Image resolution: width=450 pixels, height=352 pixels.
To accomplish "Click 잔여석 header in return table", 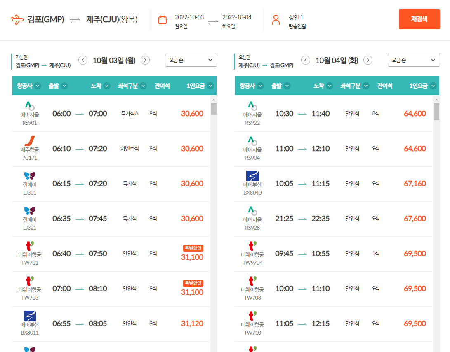I will pyautogui.click(x=385, y=86).
